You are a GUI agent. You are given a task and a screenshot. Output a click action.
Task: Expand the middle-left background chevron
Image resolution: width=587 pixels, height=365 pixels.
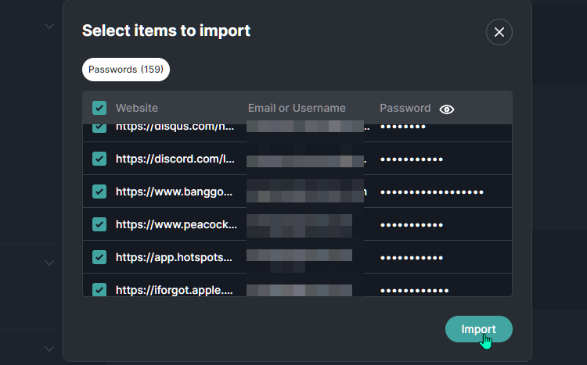click(x=49, y=263)
